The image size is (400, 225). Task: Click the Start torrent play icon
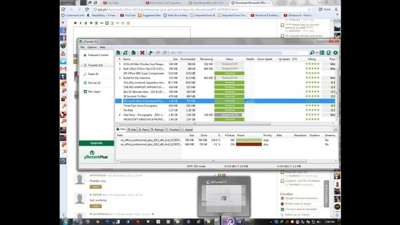point(151,52)
